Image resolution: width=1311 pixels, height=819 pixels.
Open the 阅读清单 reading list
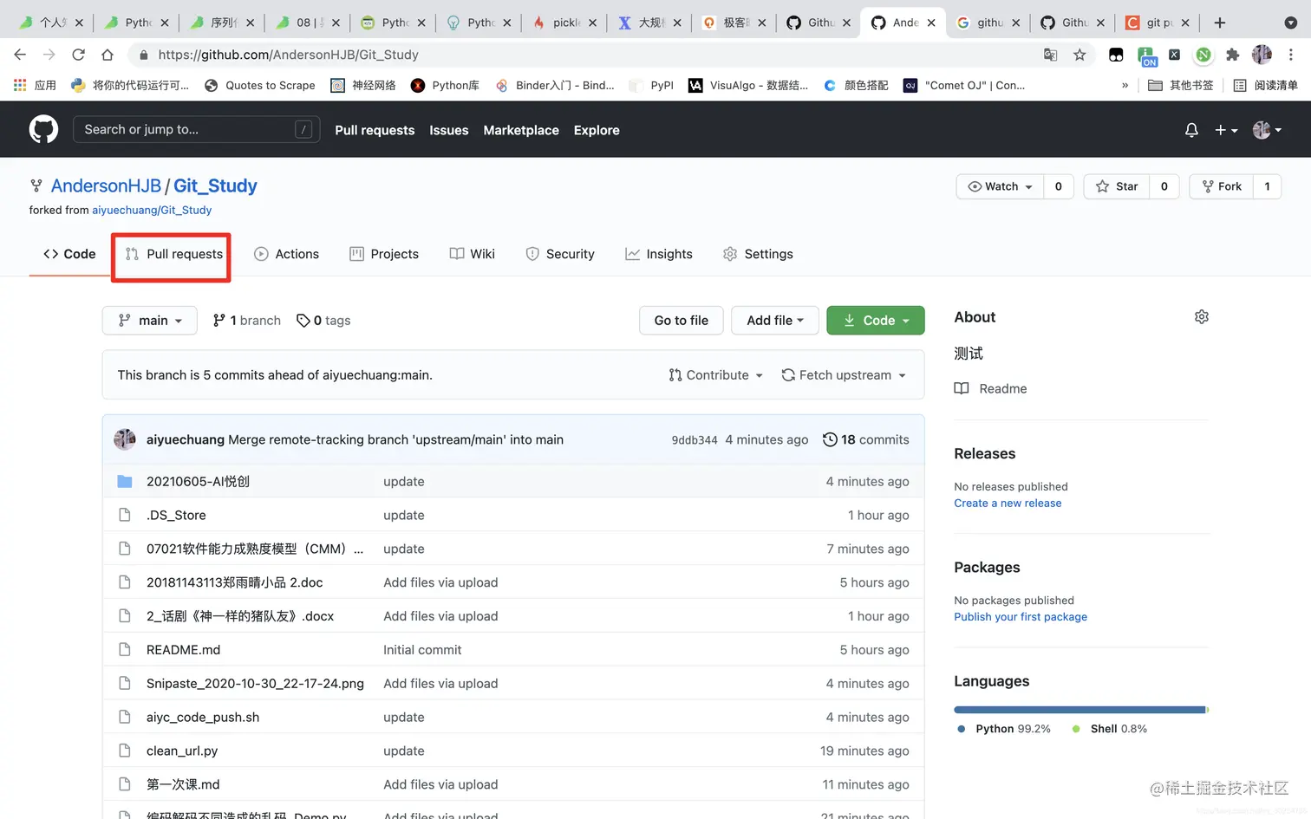point(1265,85)
